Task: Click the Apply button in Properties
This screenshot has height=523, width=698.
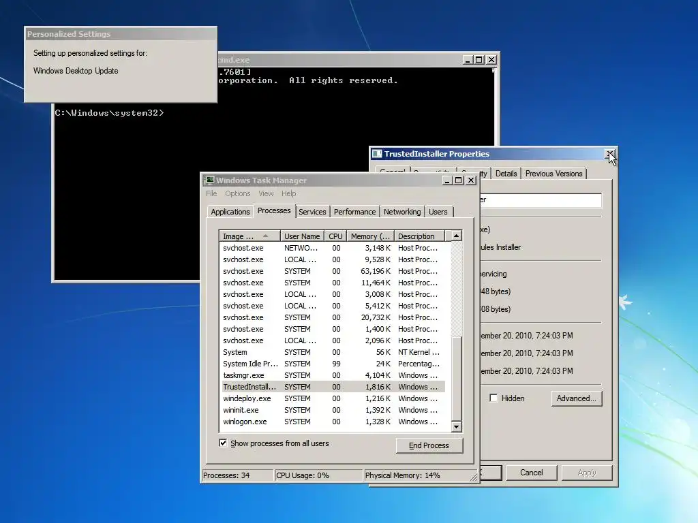Action: point(587,473)
